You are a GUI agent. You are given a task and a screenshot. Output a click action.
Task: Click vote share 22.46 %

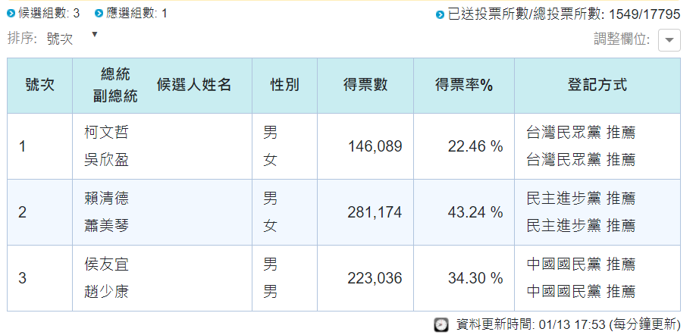(475, 146)
